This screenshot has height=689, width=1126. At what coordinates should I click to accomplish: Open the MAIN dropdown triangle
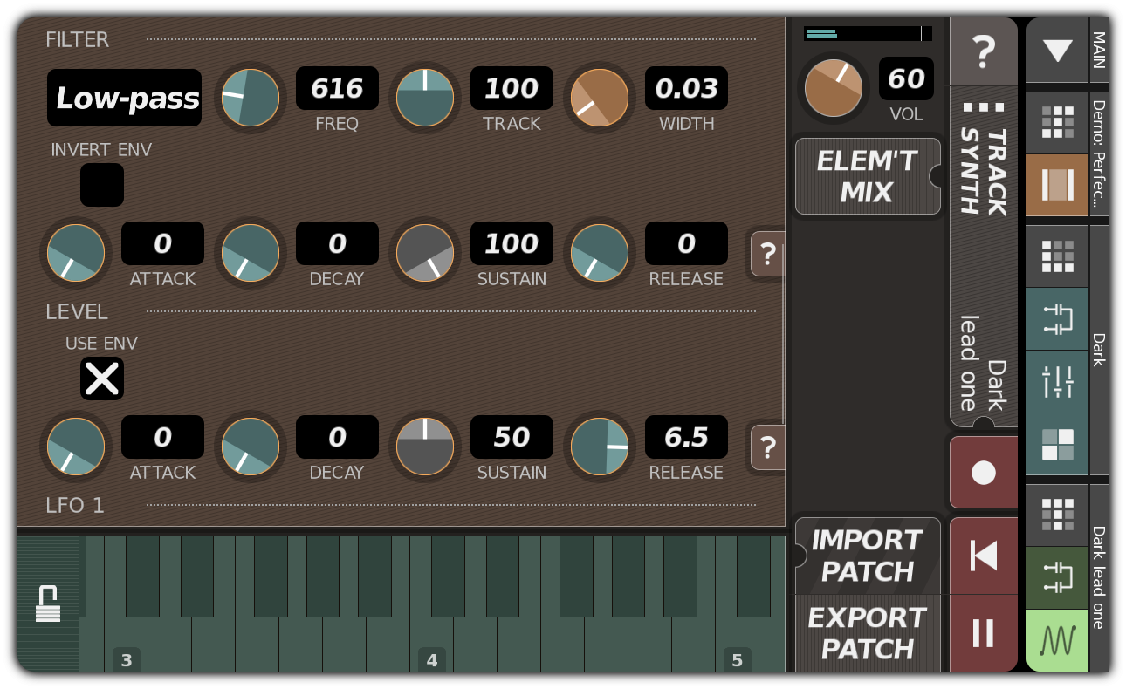(1057, 51)
